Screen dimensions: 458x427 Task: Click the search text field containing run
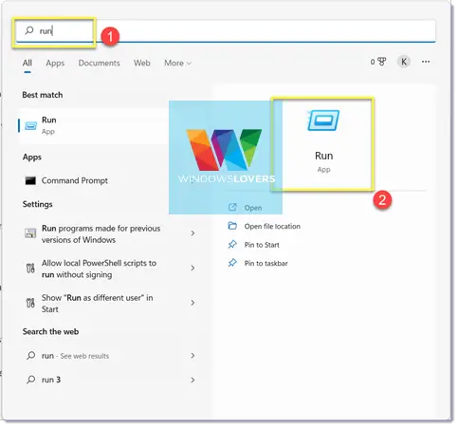pos(226,30)
